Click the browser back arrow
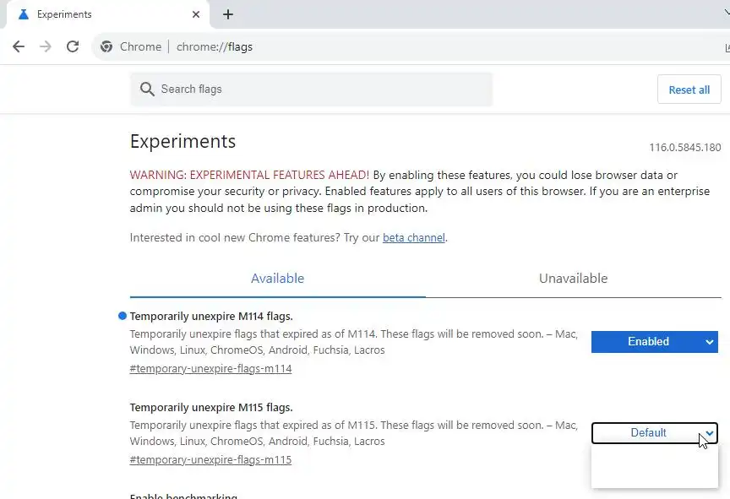 pos(19,46)
